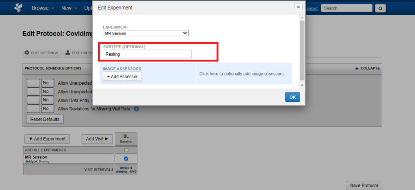The image size is (415, 190).
Task: Check the Add All Experiments checkbox
Action: coord(126,150)
